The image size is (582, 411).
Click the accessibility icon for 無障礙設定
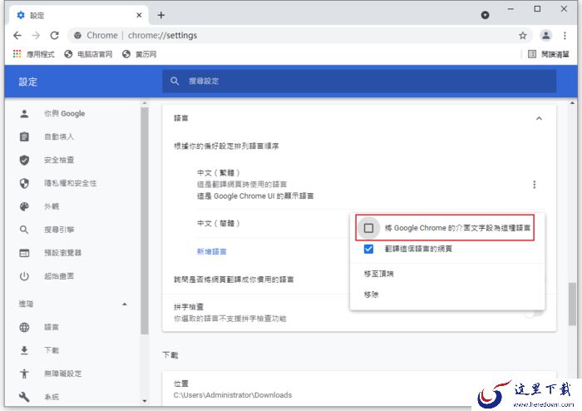pos(24,374)
